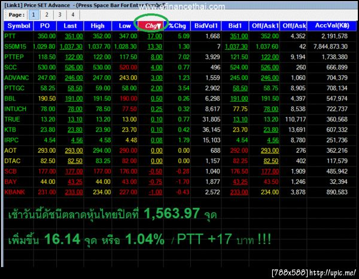
Task: Select the ADVANC symbol
Action: [17, 78]
